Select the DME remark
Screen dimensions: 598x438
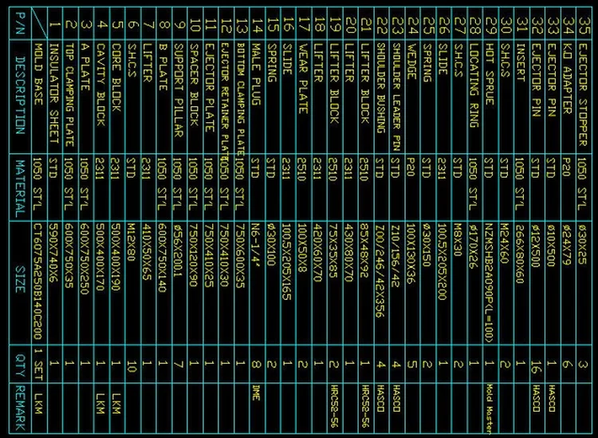pos(256,393)
